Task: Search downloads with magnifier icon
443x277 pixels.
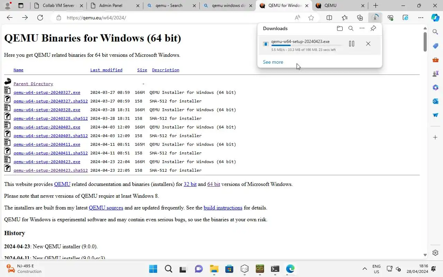Action: (351, 28)
